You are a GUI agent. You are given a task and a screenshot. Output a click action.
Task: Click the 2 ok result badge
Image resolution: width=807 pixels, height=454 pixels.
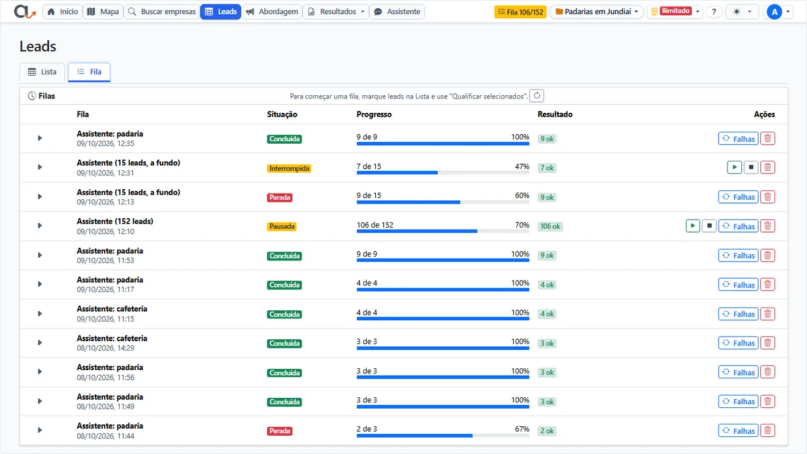coord(547,431)
